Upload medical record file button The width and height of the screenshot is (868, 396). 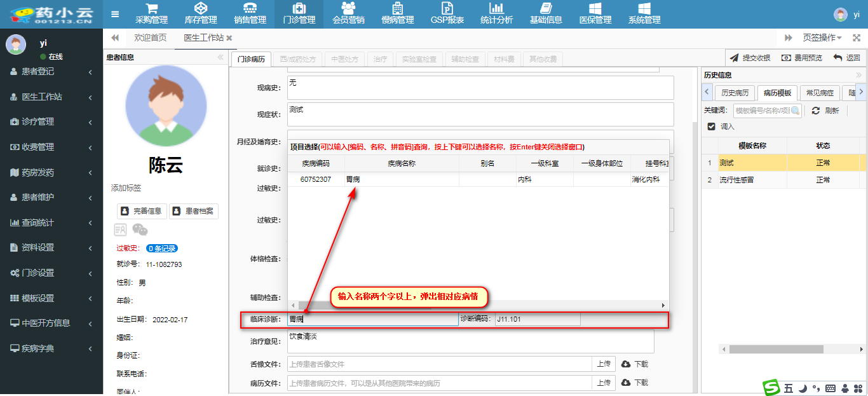tap(604, 383)
